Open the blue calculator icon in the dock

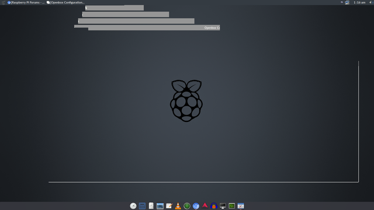[x=142, y=206]
